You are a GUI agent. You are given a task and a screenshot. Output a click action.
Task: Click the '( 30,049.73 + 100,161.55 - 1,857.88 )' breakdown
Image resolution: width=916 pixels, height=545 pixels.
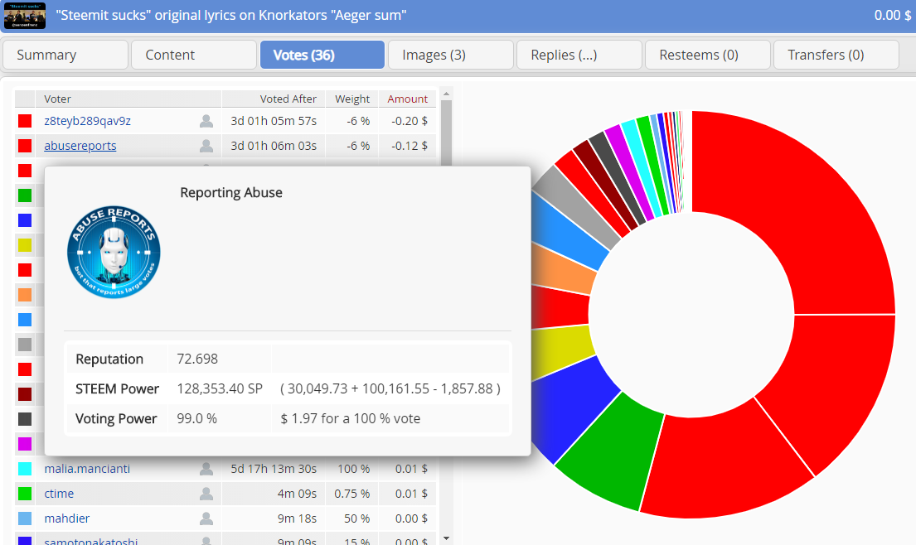click(390, 388)
